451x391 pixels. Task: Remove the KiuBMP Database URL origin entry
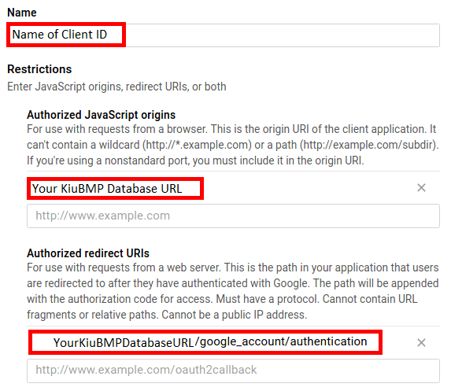[421, 188]
